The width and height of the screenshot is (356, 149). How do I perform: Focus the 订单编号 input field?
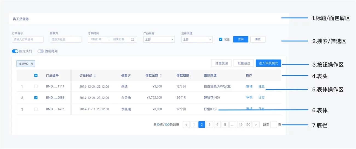click(28, 39)
